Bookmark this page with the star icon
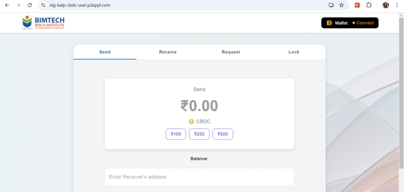404x192 pixels. point(342,5)
